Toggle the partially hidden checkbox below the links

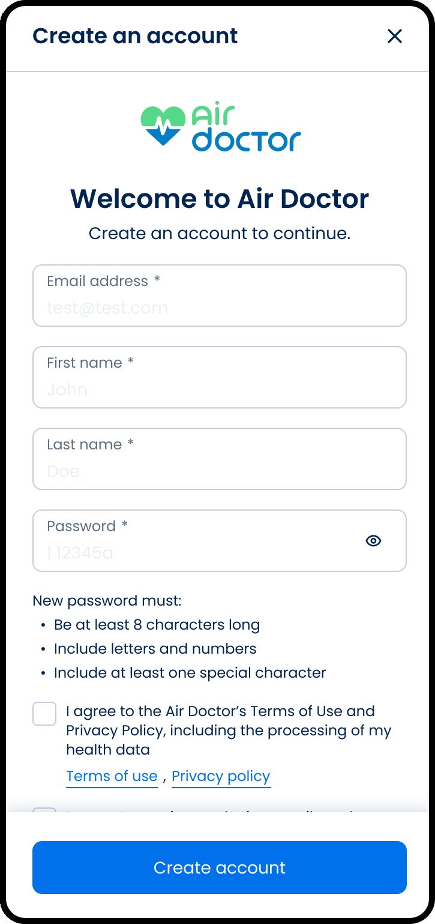click(x=44, y=811)
